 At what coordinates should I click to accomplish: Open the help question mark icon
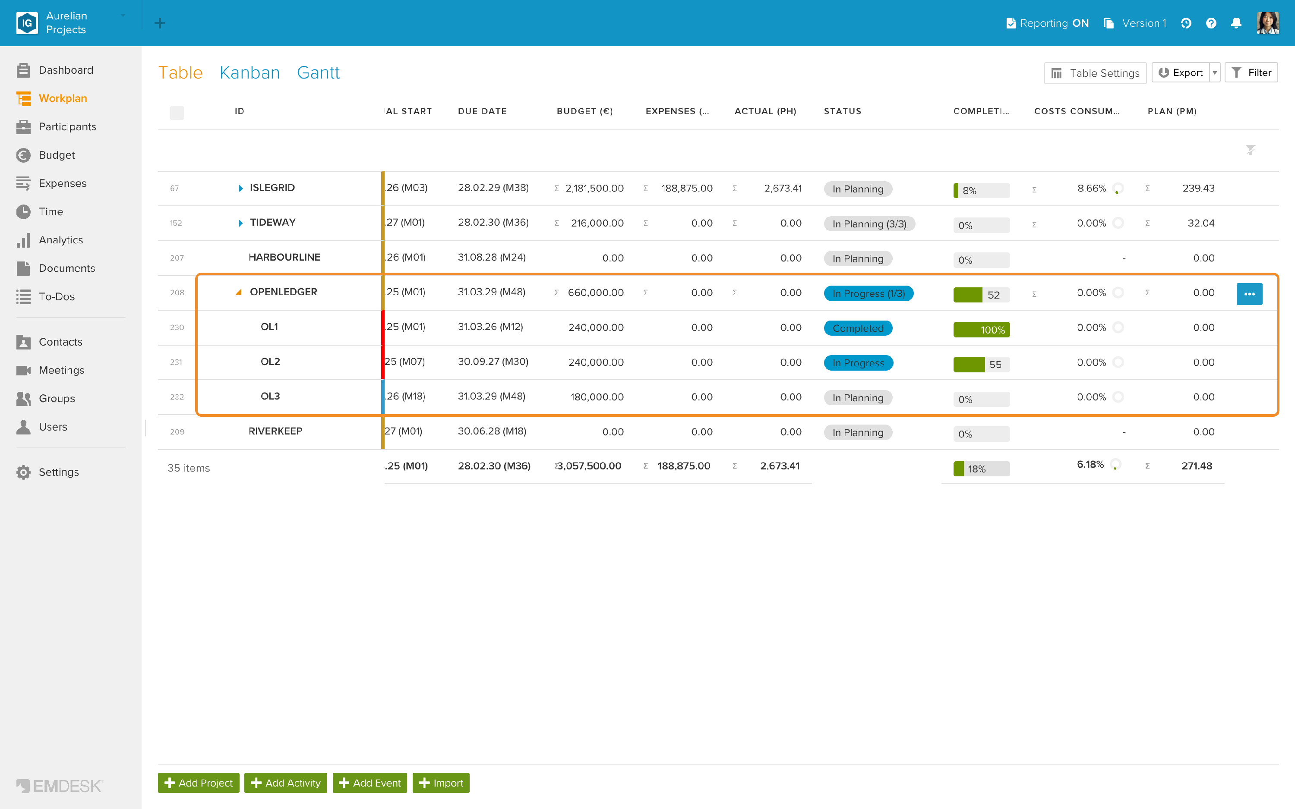[1211, 23]
